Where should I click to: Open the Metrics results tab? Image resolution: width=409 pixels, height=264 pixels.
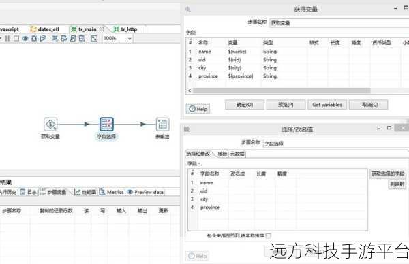click(x=111, y=192)
